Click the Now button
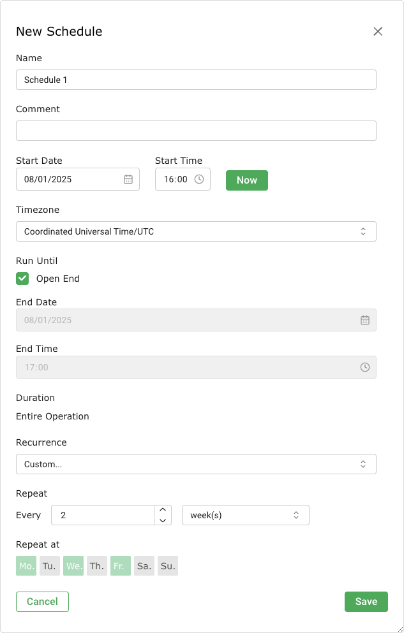 pyautogui.click(x=247, y=180)
